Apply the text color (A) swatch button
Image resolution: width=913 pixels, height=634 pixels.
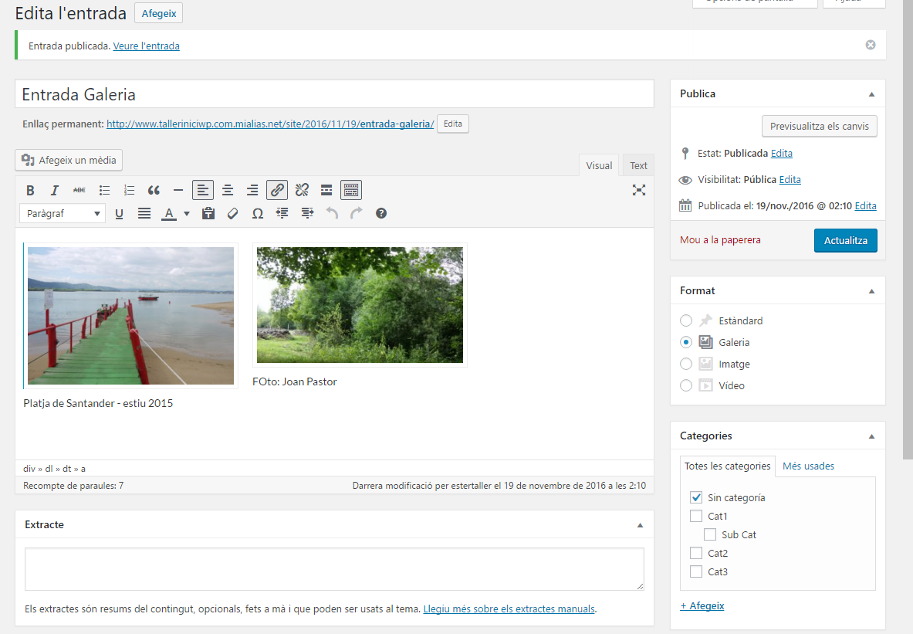pyautogui.click(x=169, y=213)
